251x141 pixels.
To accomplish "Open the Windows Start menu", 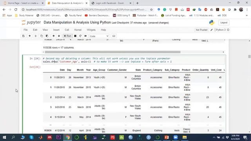I will (x=4, y=137).
